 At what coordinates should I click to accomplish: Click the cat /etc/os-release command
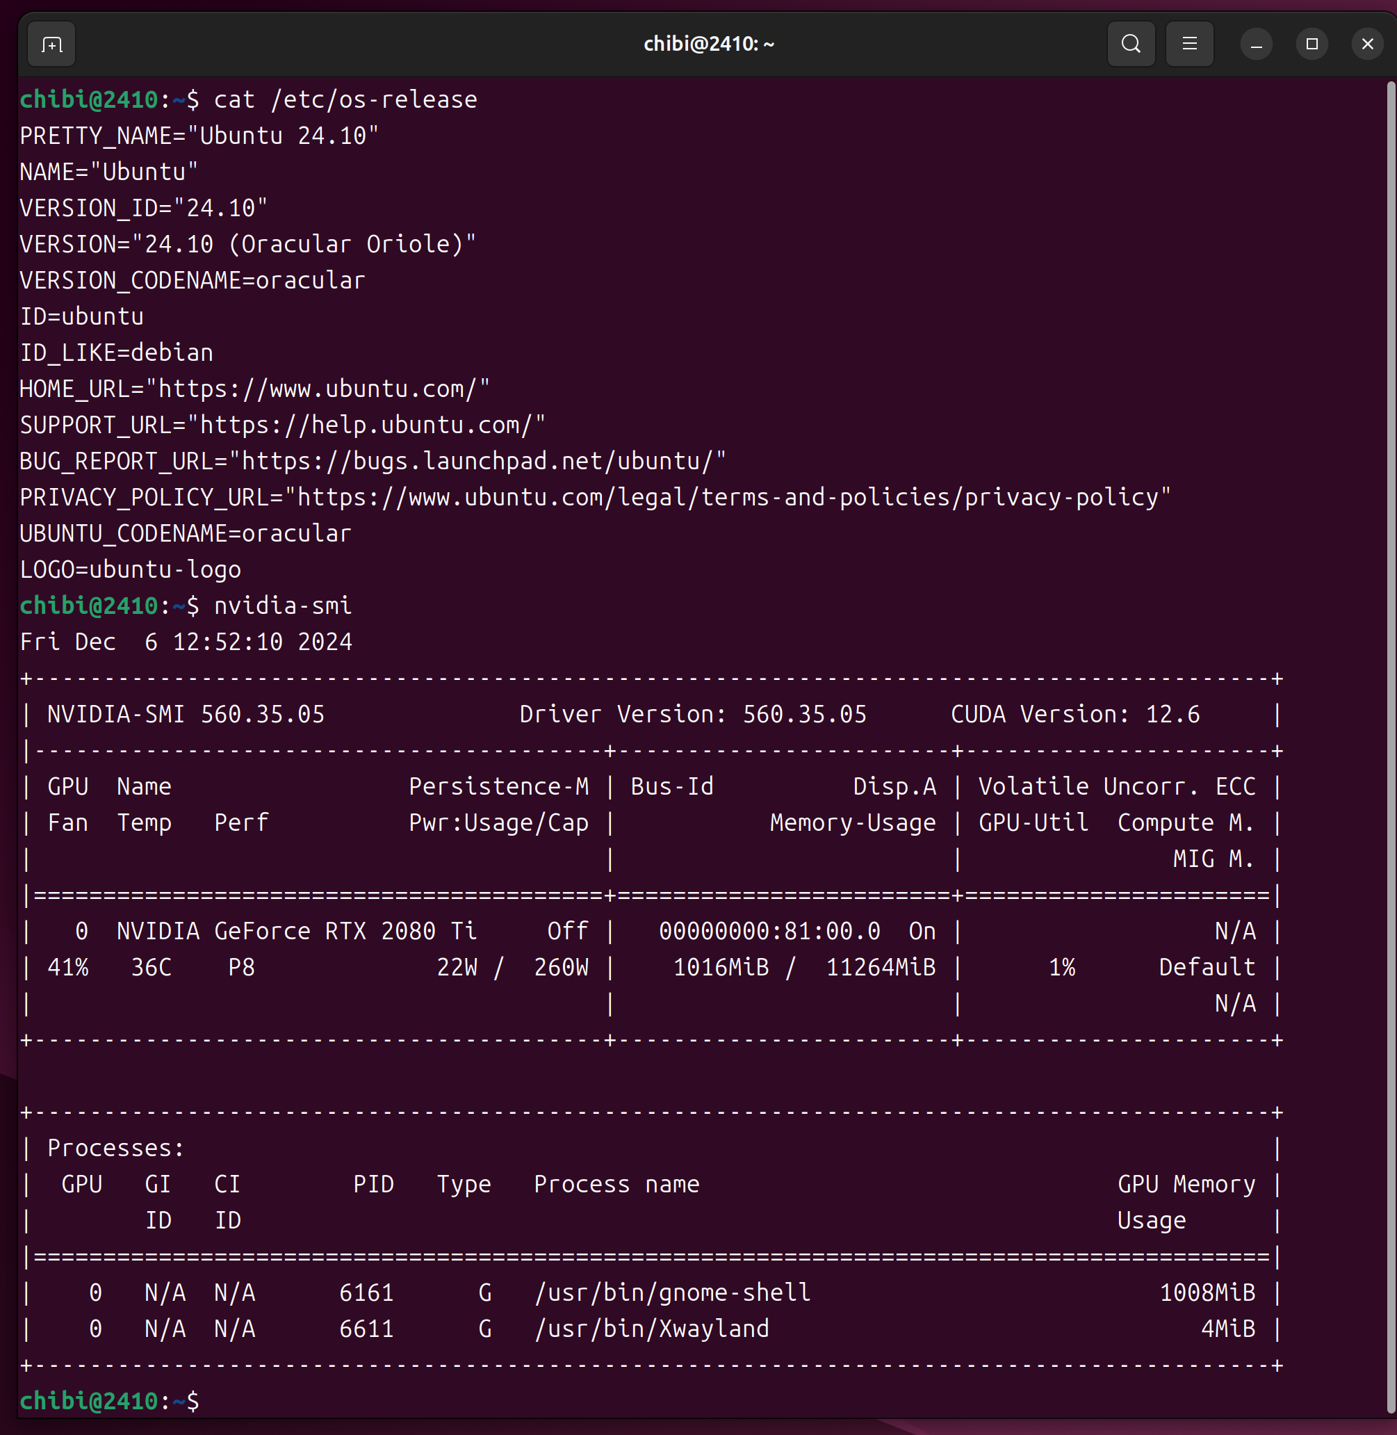(x=345, y=100)
